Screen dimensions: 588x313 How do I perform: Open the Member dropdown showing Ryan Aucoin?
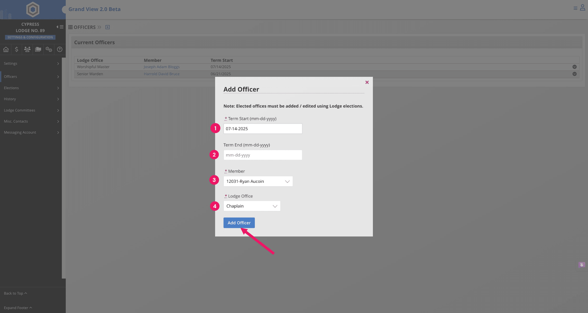coord(258,181)
